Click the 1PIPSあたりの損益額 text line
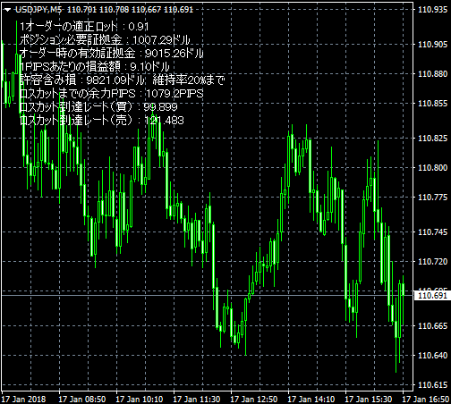The width and height of the screenshot is (451, 404). 95,67
